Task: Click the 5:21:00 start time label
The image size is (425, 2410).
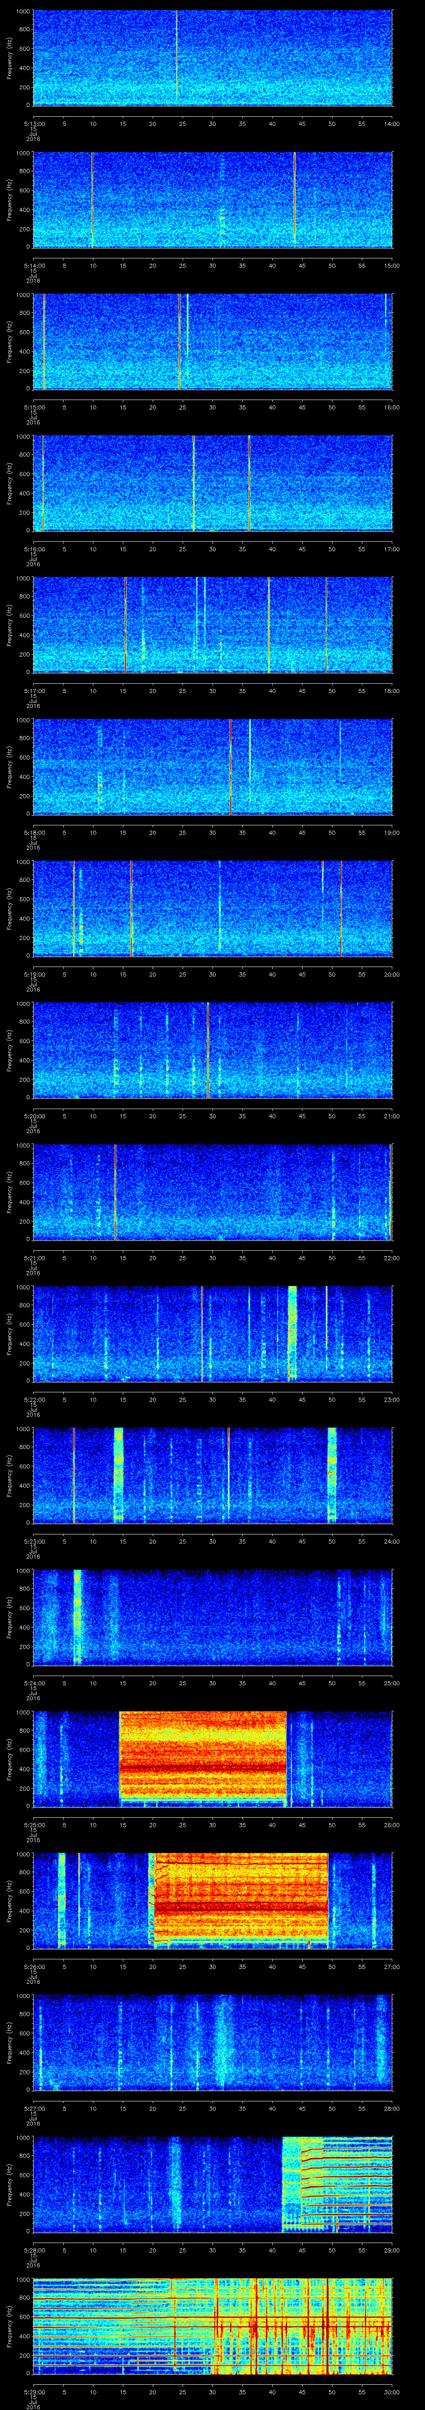Action: (34, 1257)
